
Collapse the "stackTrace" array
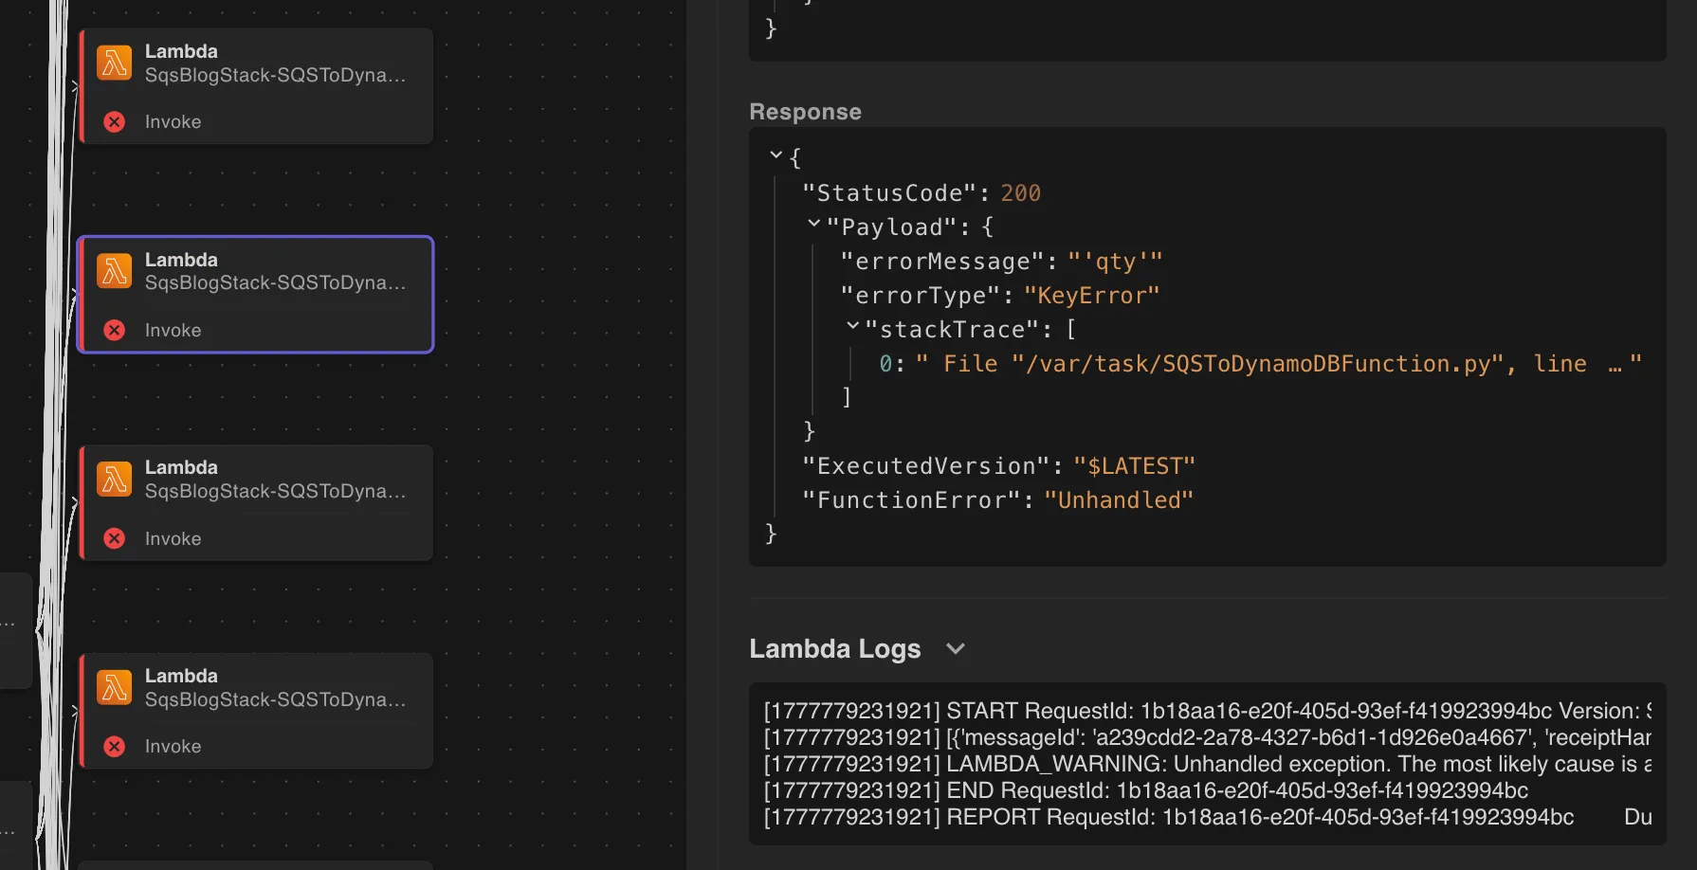pyautogui.click(x=852, y=326)
